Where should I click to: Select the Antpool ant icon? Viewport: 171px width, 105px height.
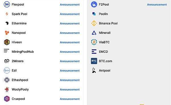pos(94,70)
